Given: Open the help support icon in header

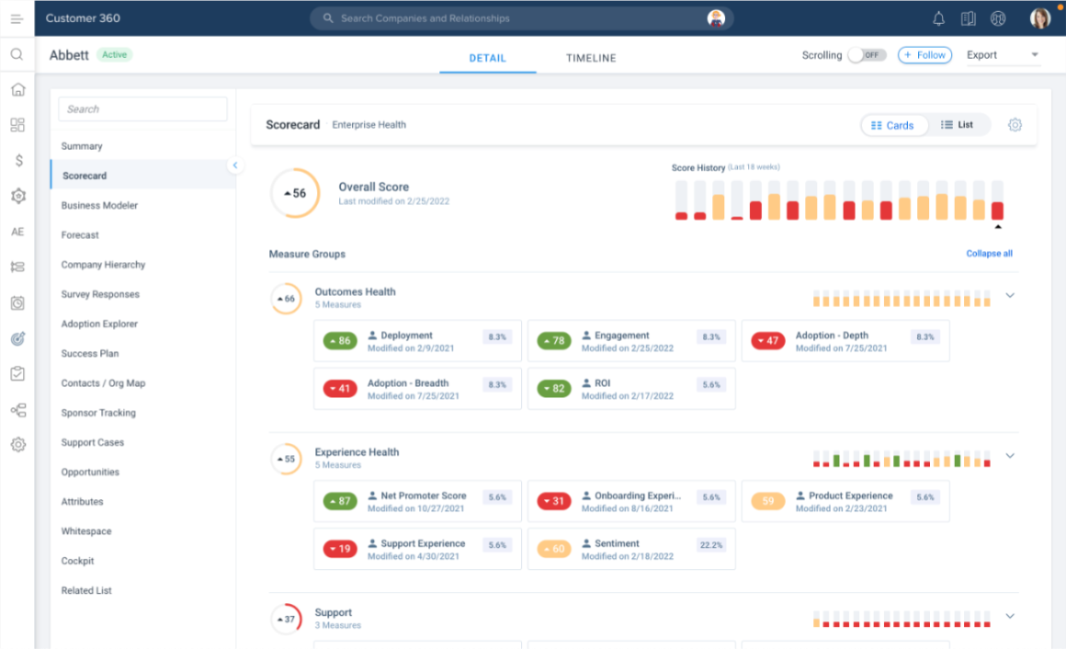Looking at the screenshot, I should click(x=998, y=19).
